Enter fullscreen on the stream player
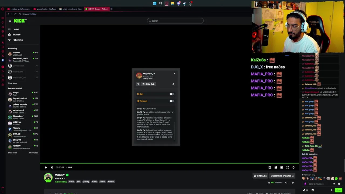 tap(288, 167)
